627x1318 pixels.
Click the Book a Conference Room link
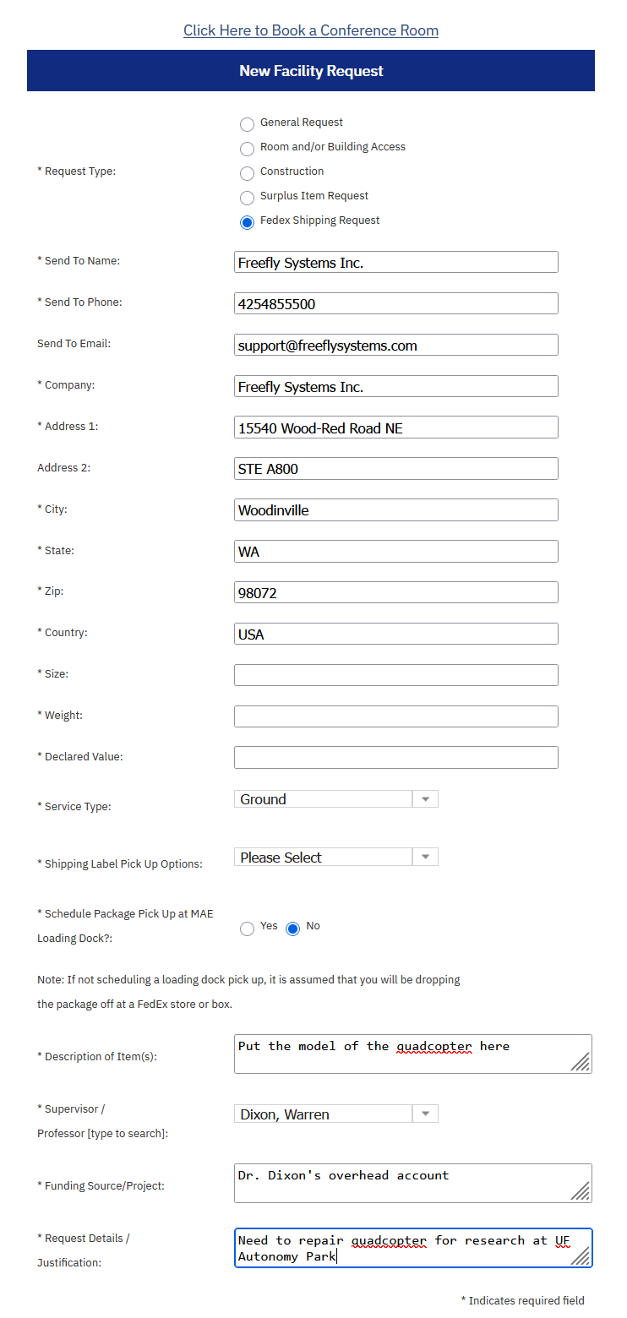[311, 30]
